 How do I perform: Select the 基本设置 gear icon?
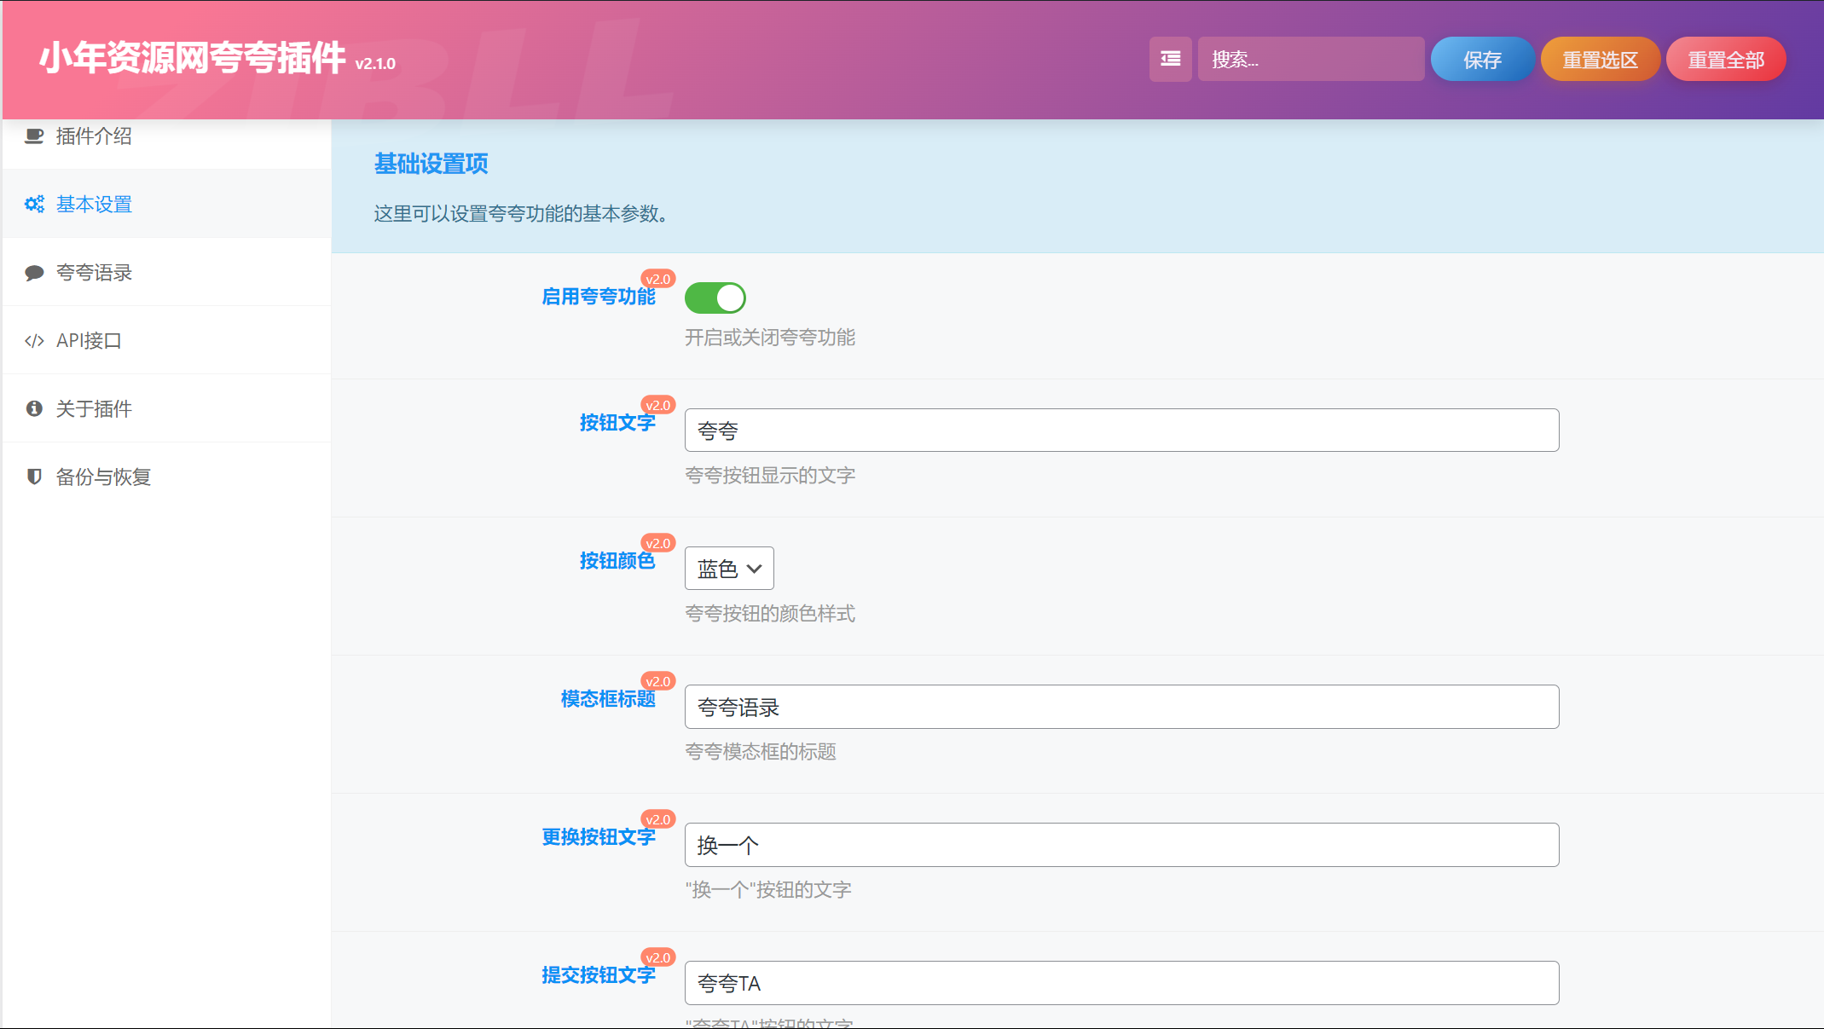[33, 204]
